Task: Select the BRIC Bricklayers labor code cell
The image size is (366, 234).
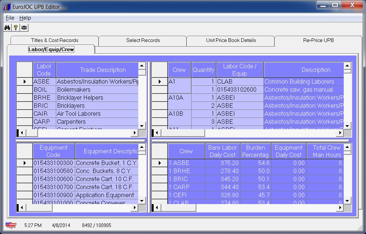Action: coord(44,106)
